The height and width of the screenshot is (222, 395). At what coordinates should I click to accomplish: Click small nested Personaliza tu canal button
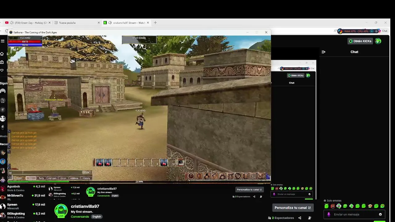pyautogui.click(x=249, y=190)
